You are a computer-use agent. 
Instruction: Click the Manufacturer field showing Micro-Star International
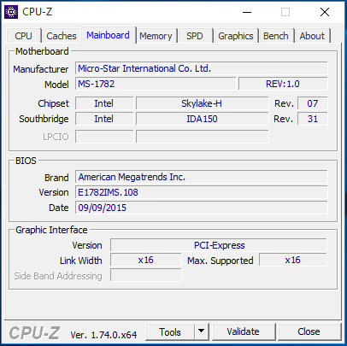202,68
